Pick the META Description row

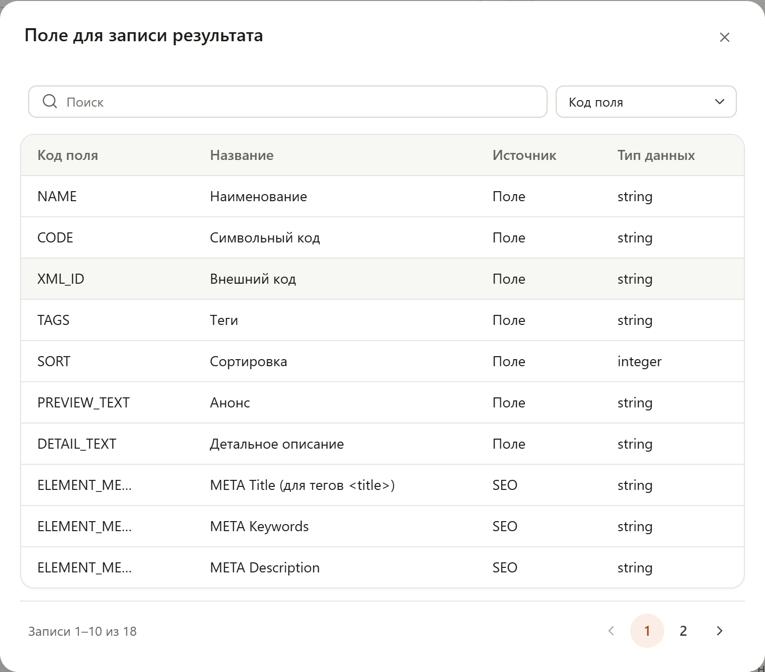click(x=382, y=567)
